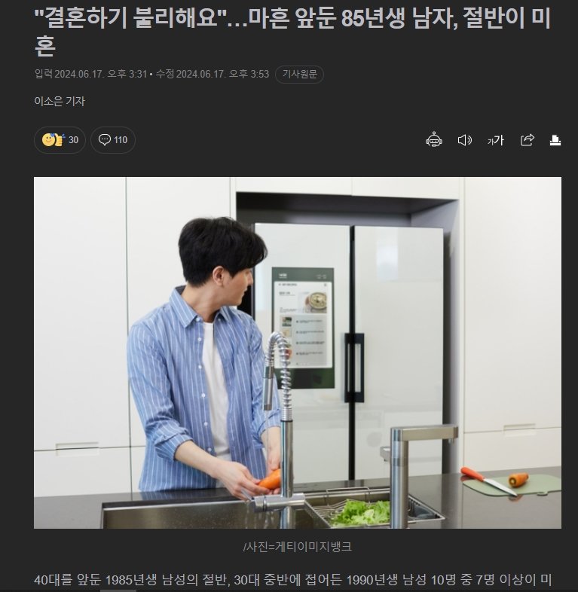The height and width of the screenshot is (592, 578).
Task: Click the speech bubble comment icon
Action: pos(104,139)
